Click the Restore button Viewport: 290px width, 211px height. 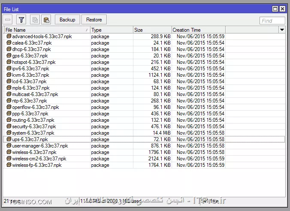pyautogui.click(x=94, y=20)
